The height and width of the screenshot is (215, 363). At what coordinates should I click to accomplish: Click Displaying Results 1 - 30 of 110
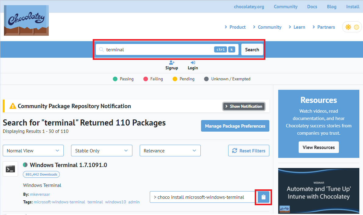(x=36, y=131)
